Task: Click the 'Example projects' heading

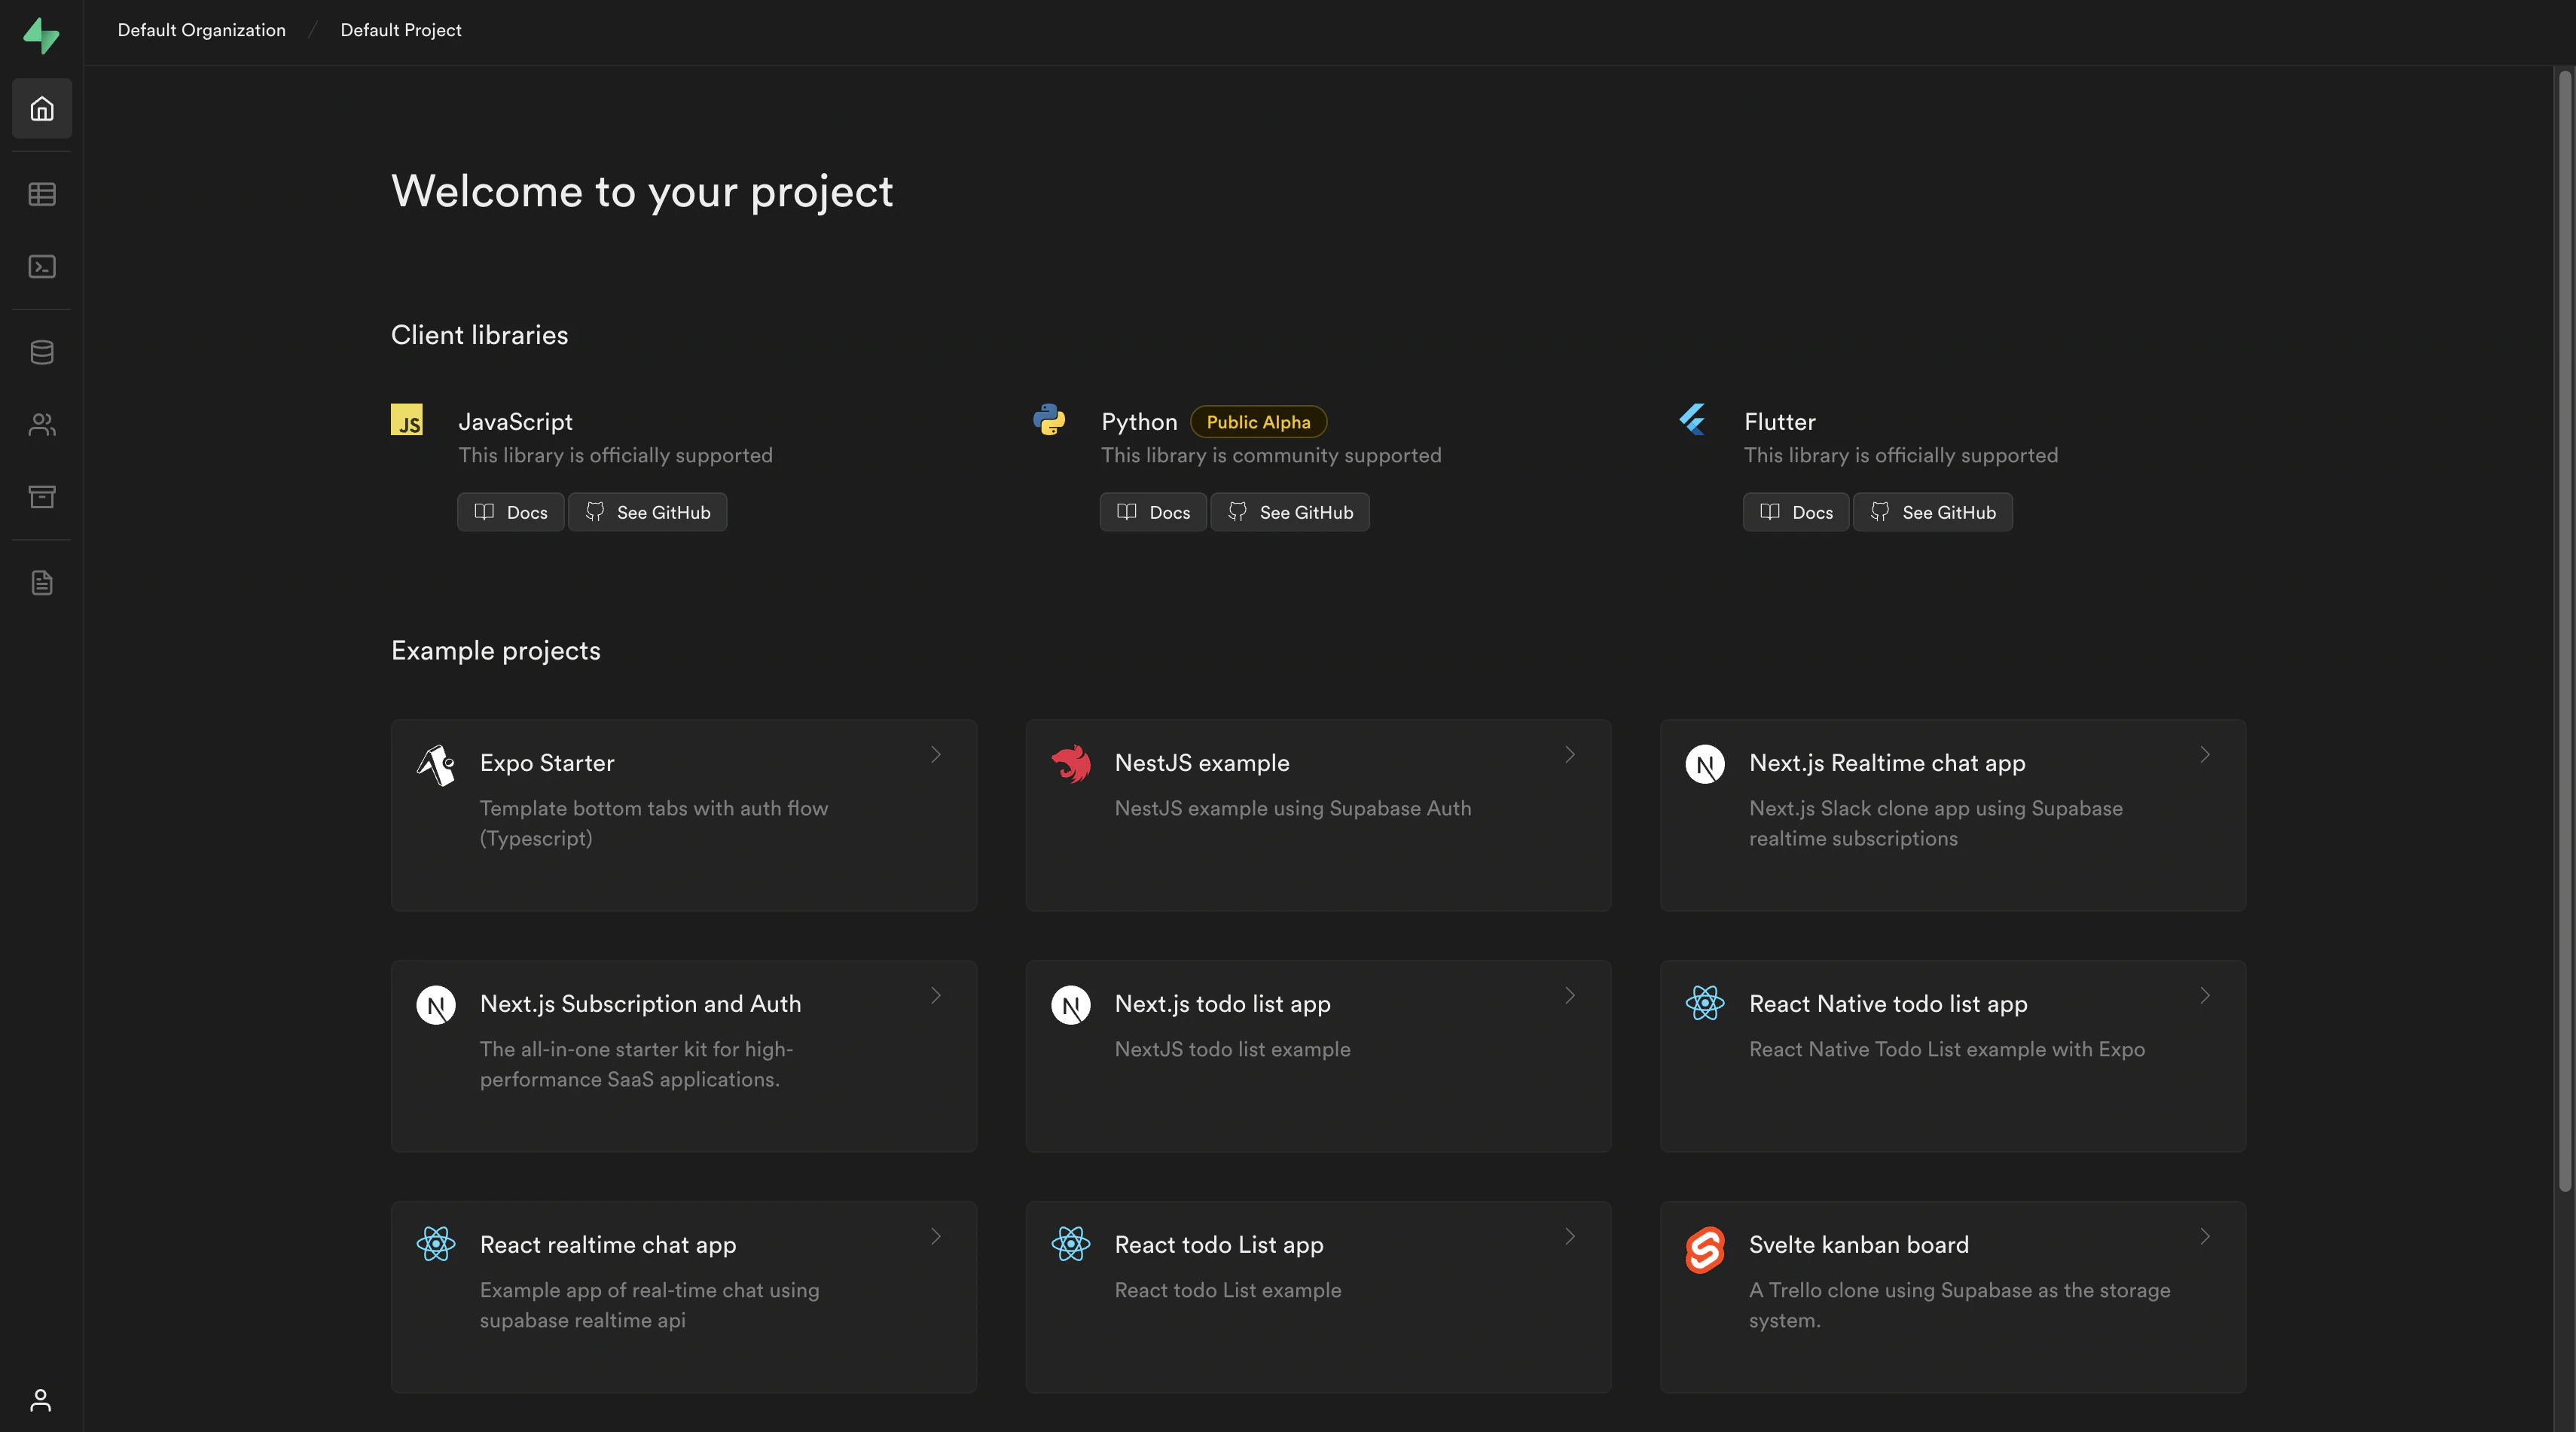Action: click(x=496, y=650)
